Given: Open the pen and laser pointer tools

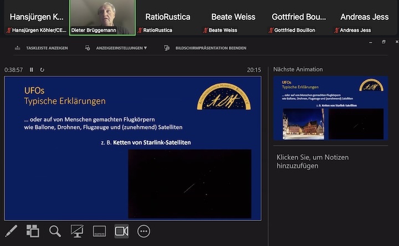Looking at the screenshot, I should click(11, 231).
